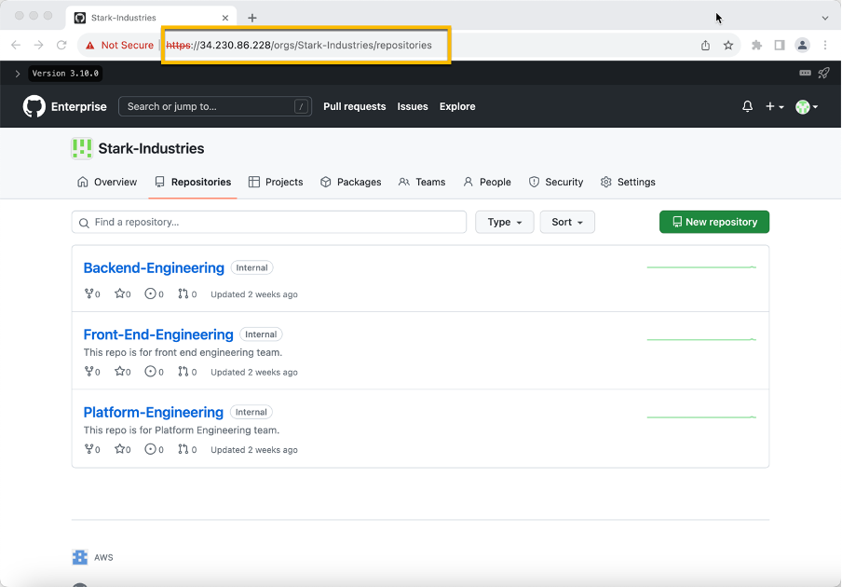The height and width of the screenshot is (587, 842).
Task: Click the issues counter icon under Backend-Engineering
Action: click(150, 293)
